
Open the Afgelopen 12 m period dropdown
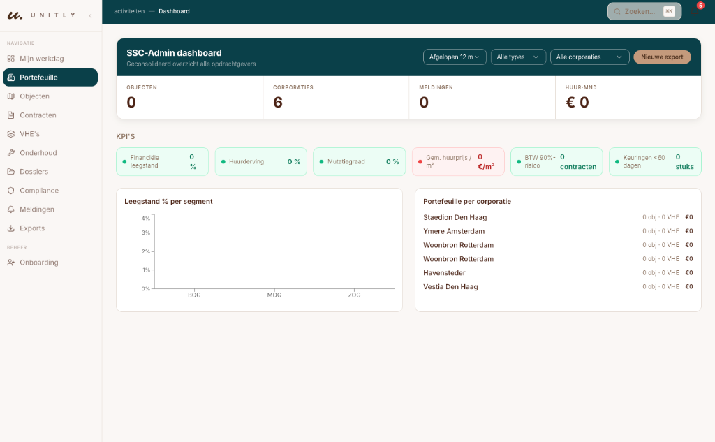click(x=455, y=57)
